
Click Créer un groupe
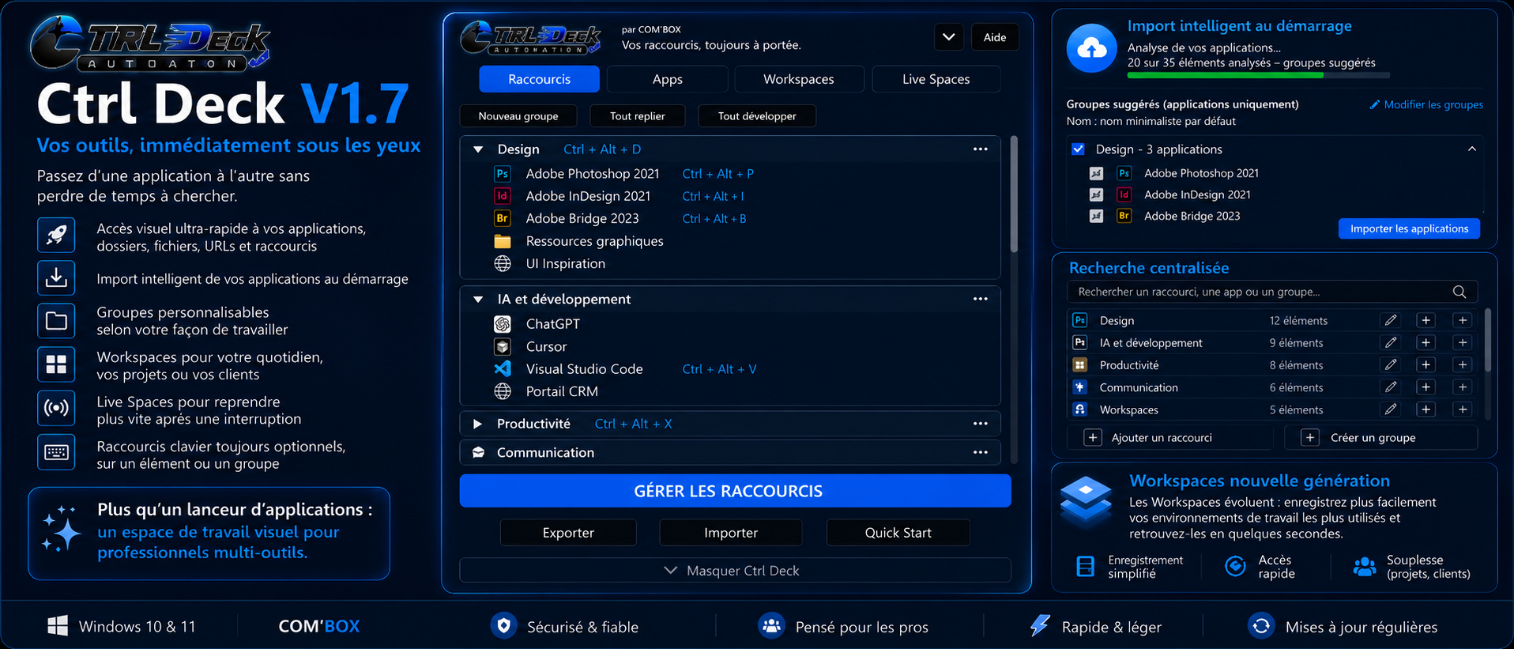1381,437
